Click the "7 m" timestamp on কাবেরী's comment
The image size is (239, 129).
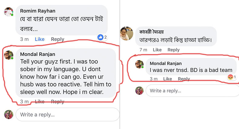tap(143, 50)
